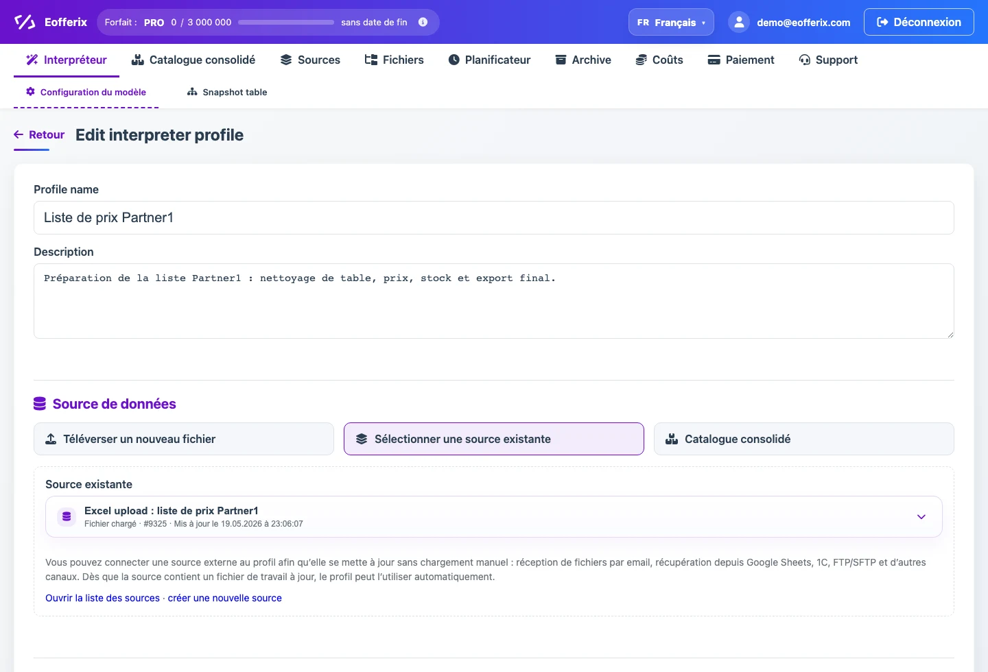Expand the existing source selector chevron

[x=921, y=516]
